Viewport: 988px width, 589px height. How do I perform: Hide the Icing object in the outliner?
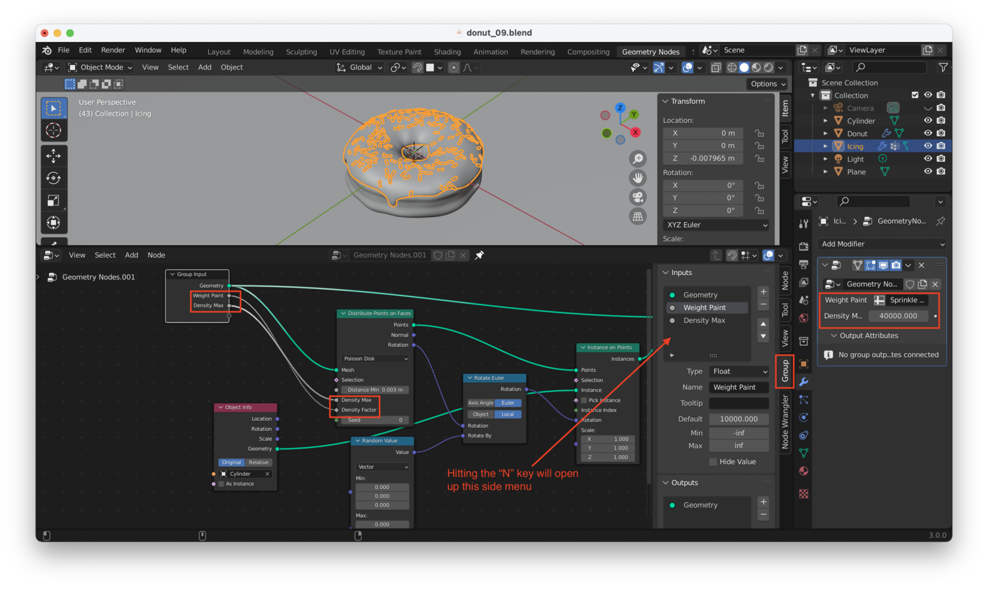929,146
